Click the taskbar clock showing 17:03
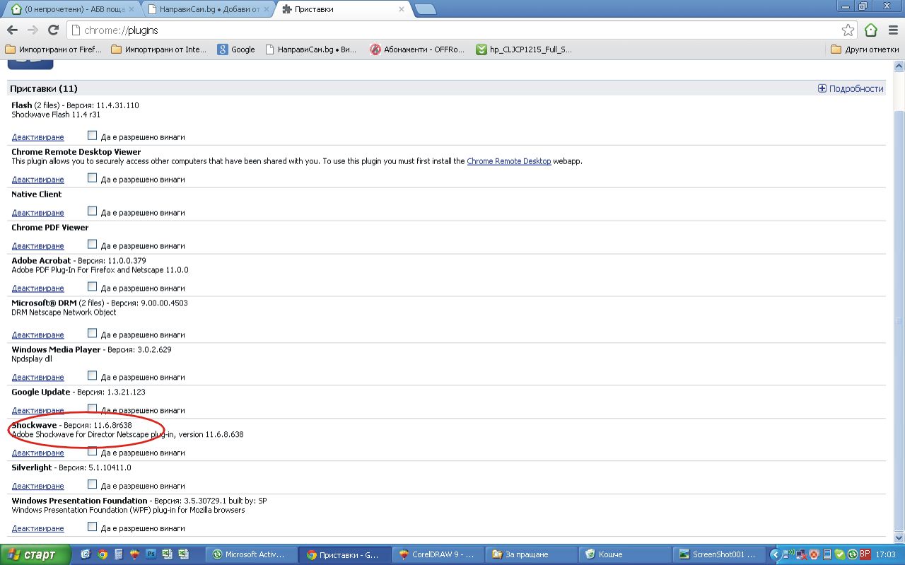The height and width of the screenshot is (565, 905). (885, 555)
